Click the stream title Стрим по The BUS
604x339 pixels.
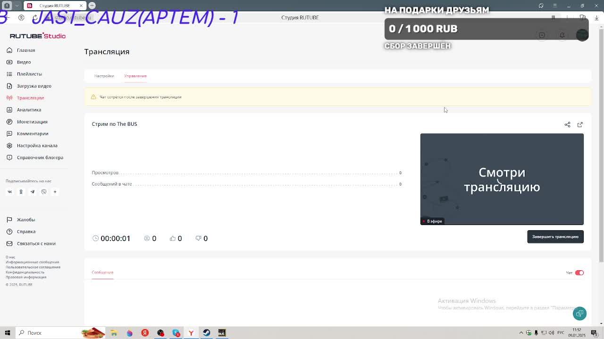coord(114,124)
